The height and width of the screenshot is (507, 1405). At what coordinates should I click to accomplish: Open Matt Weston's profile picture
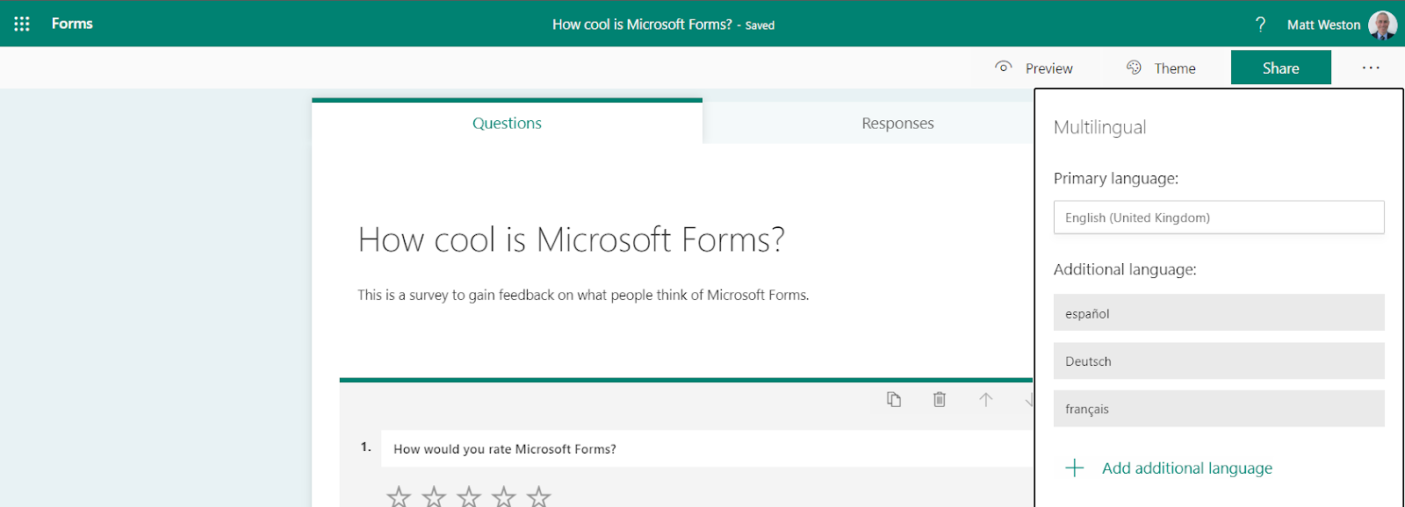tap(1383, 25)
